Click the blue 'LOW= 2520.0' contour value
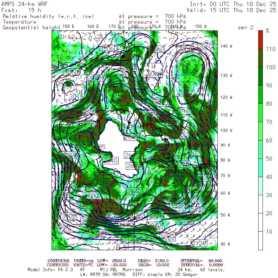Image resolution: width=278 pixels, height=278 pixels. pos(112,261)
